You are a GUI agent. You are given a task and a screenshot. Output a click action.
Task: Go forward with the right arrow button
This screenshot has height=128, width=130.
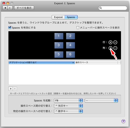pyautogui.click(x=10, y=8)
